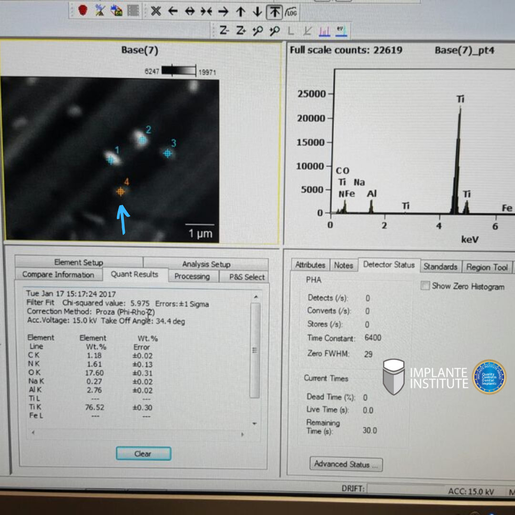
Task: Click the Z+ toolbar icon
Action: click(241, 31)
